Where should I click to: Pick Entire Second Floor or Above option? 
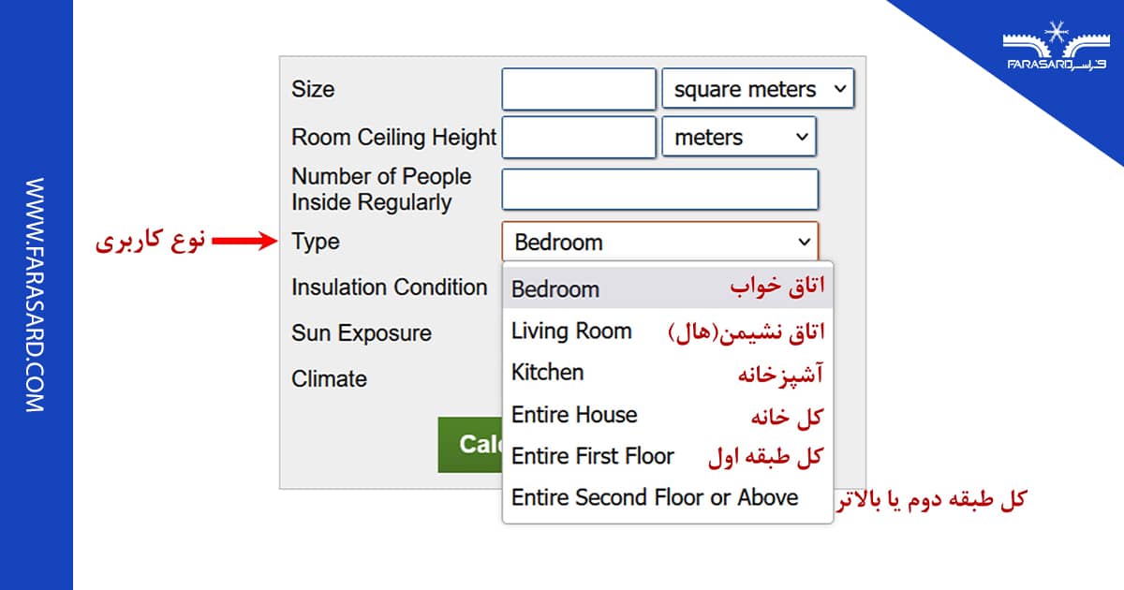pos(655,497)
